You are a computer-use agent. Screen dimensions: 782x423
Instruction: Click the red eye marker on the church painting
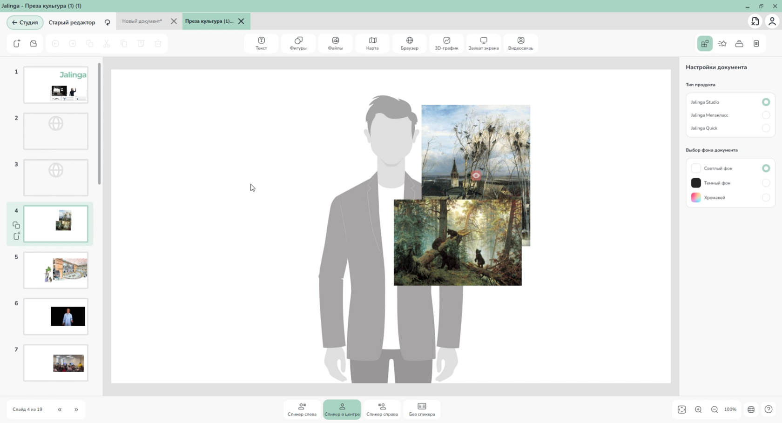pyautogui.click(x=476, y=175)
